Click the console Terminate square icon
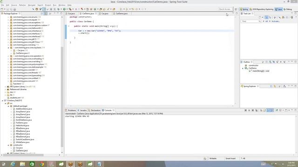The image size is (298, 167). 249,110
